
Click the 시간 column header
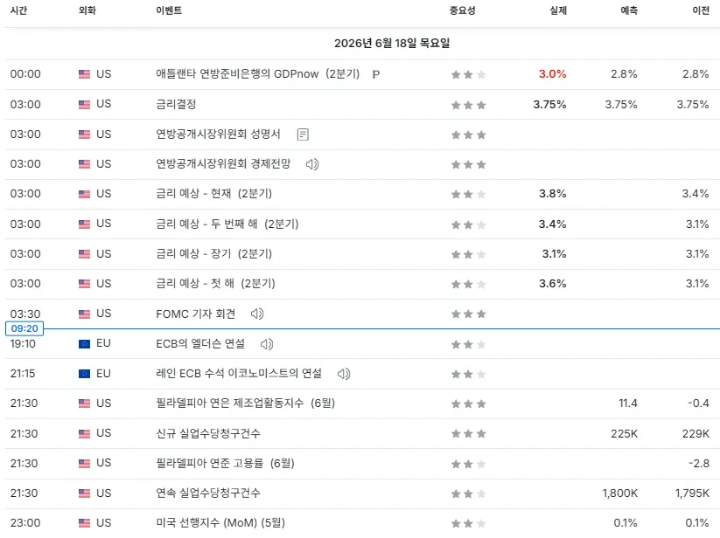coord(19,10)
